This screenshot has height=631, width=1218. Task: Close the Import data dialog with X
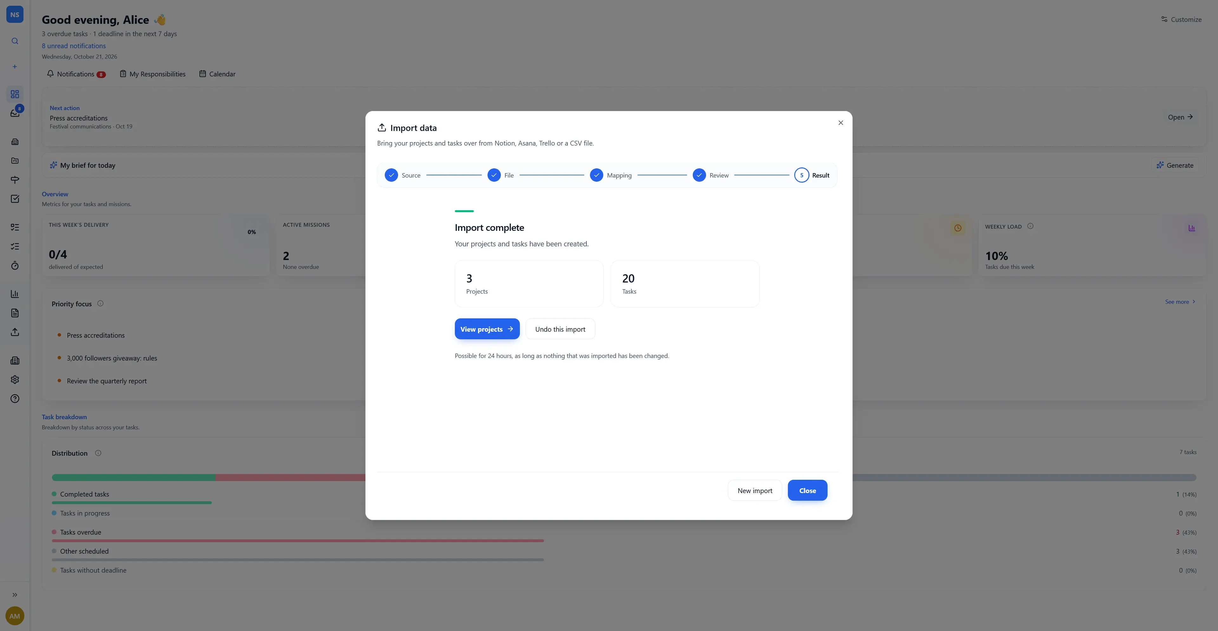pyautogui.click(x=840, y=123)
